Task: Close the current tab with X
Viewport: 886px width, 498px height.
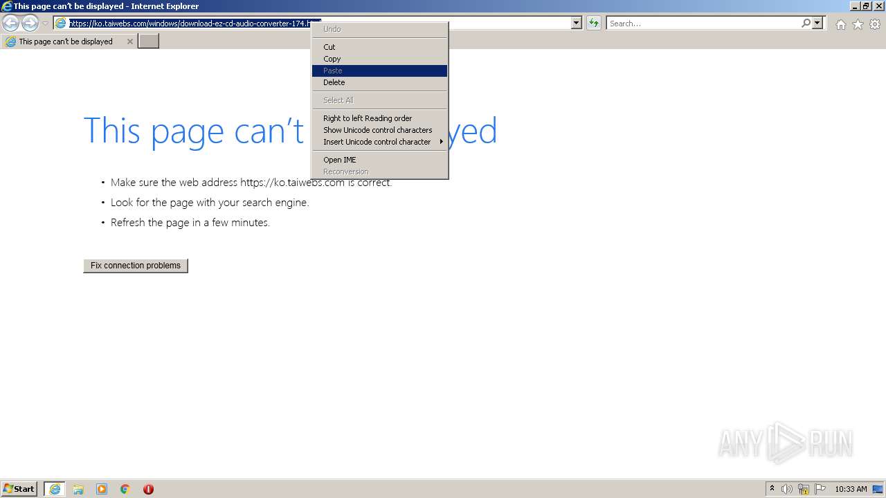Action: 129,41
